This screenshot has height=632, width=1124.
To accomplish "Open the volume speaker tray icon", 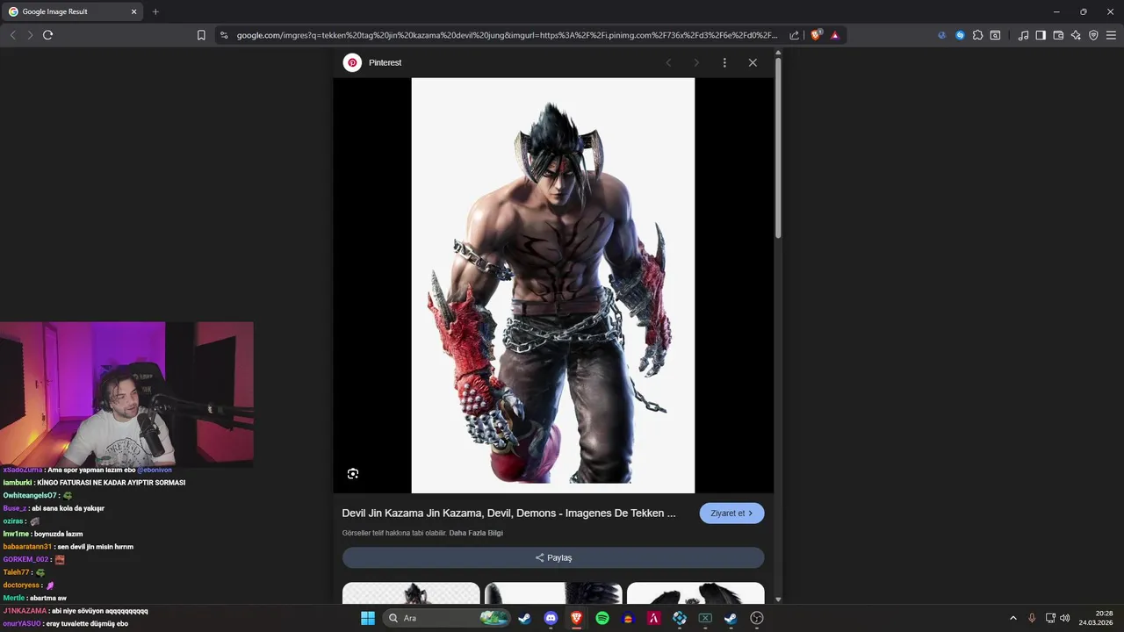I will 1065,618.
